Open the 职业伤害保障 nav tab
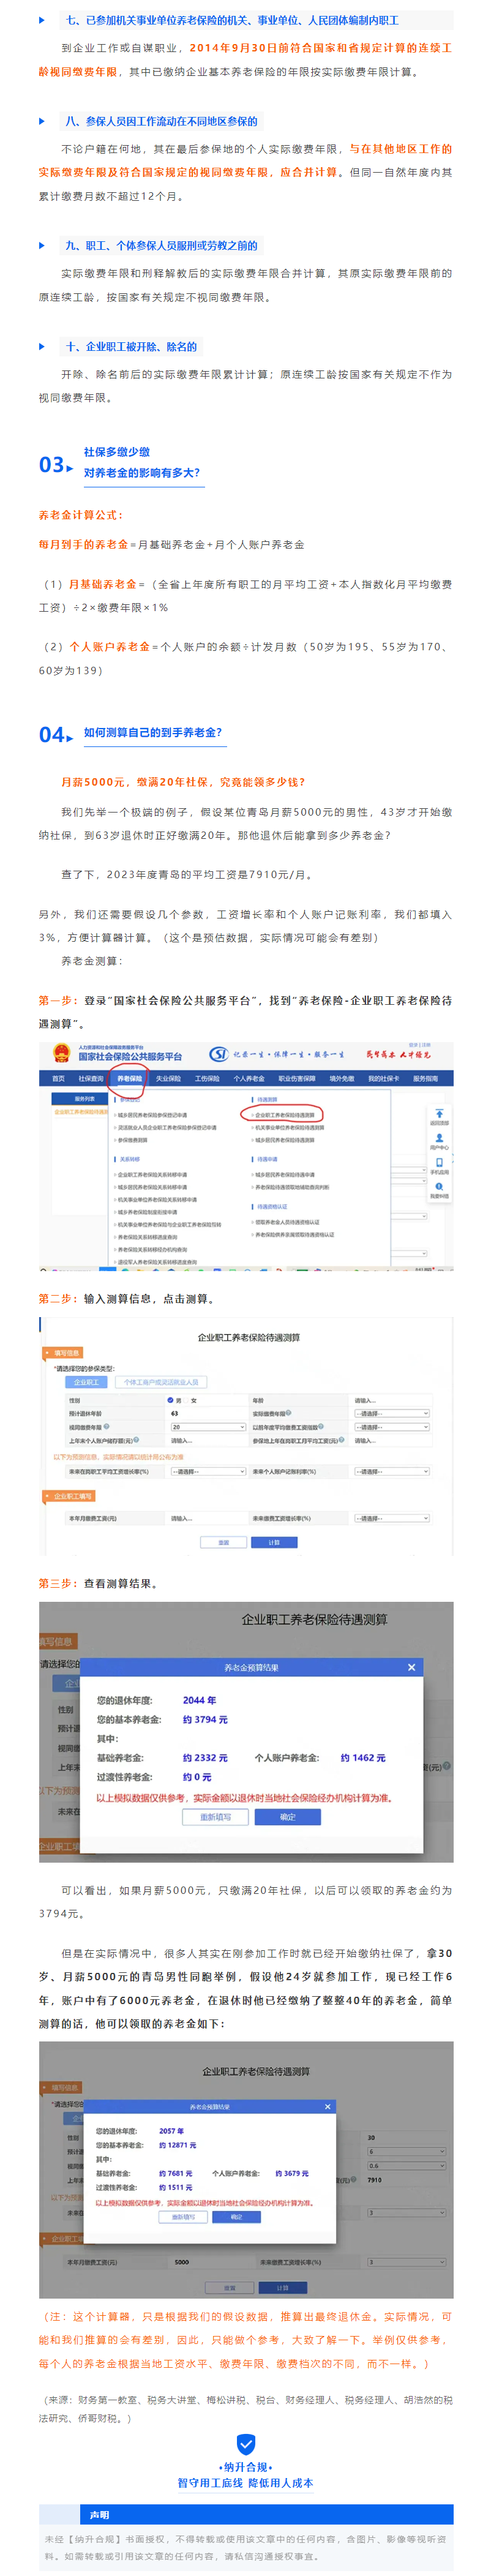This screenshot has height=2576, width=491. pyautogui.click(x=297, y=1078)
